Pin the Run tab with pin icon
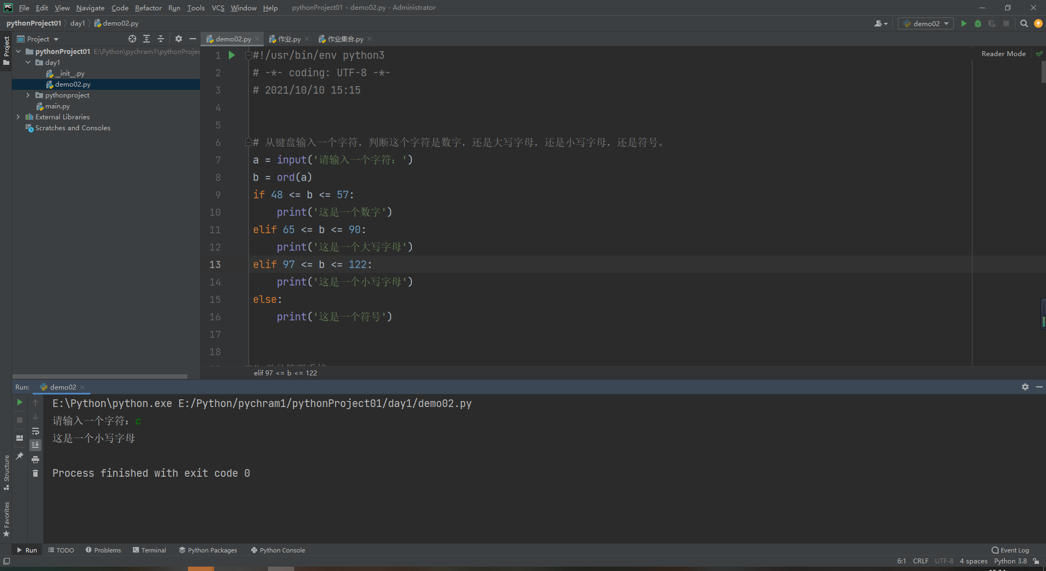The height and width of the screenshot is (571, 1046). (20, 455)
